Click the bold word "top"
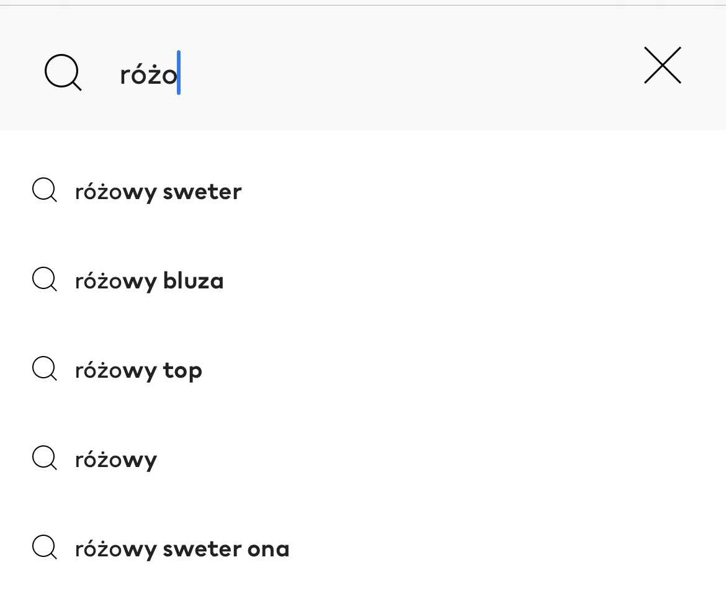Viewport: 726px width, 601px height. 182,371
